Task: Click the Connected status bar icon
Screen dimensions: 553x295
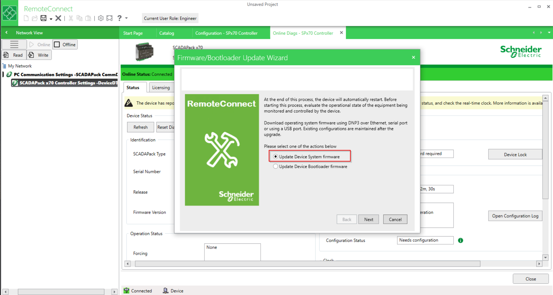Action: pyautogui.click(x=126, y=291)
